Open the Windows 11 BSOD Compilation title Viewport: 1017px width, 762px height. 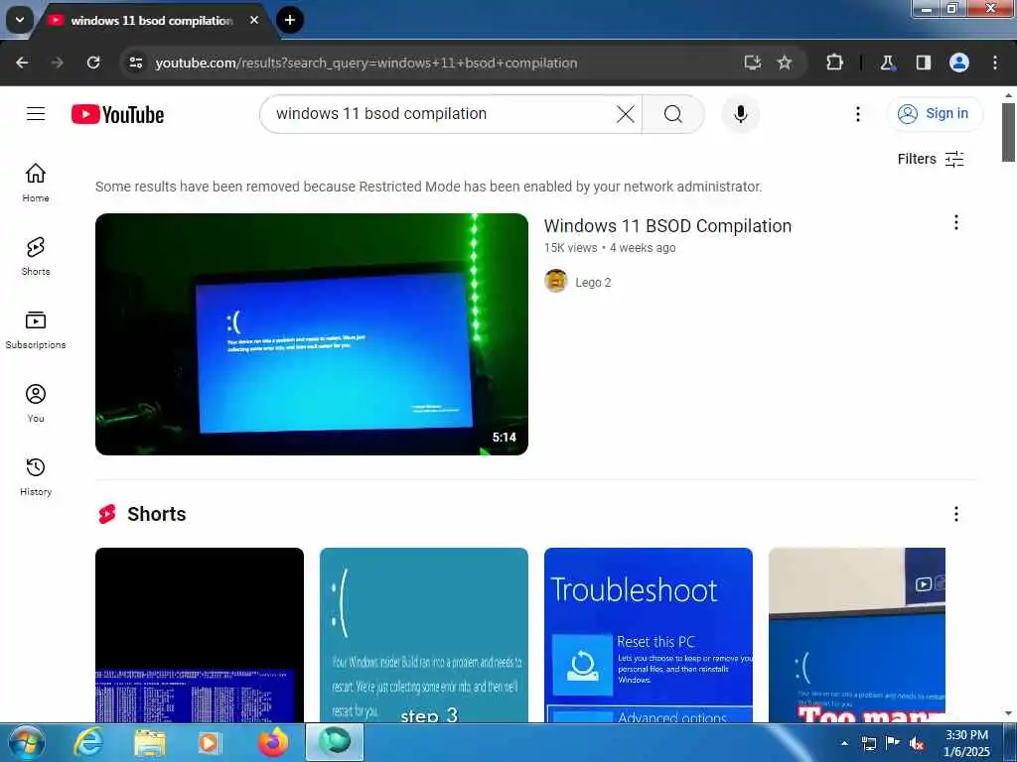pyautogui.click(x=667, y=225)
